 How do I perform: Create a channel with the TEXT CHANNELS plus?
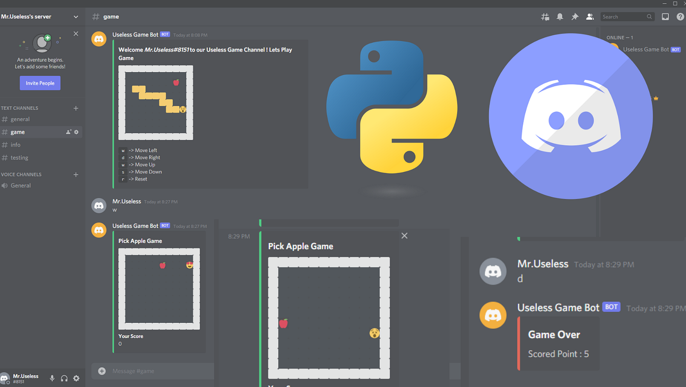[x=76, y=108]
